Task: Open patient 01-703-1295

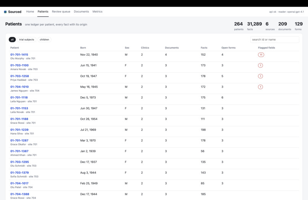Action: pos(19,162)
